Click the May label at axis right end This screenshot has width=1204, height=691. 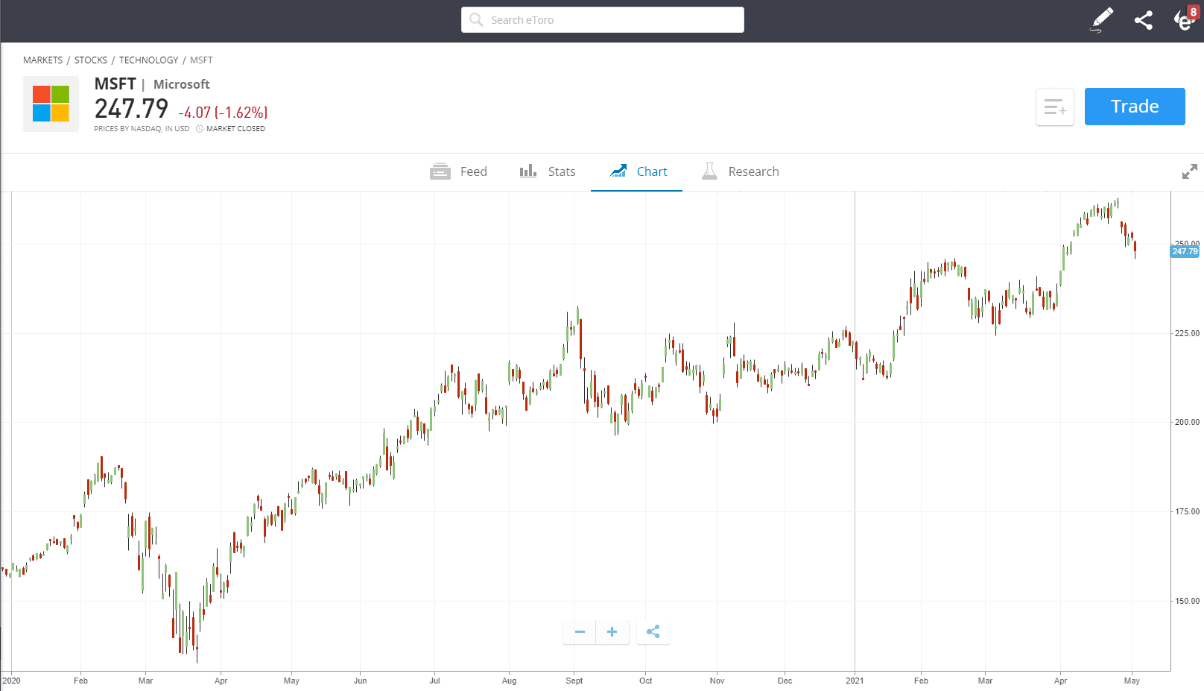click(1132, 681)
